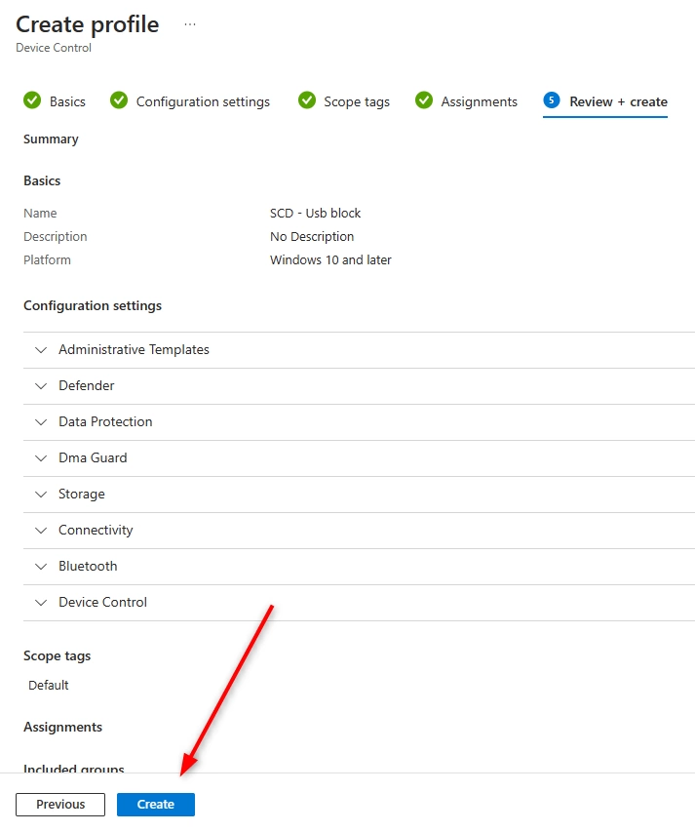Open the ellipsis menu beside Create profile
Image resolution: width=695 pixels, height=832 pixels.
189,23
